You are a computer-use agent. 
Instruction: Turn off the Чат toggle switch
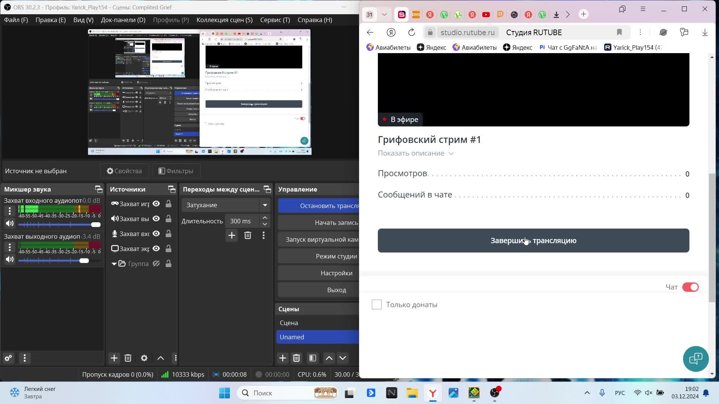pyautogui.click(x=690, y=287)
